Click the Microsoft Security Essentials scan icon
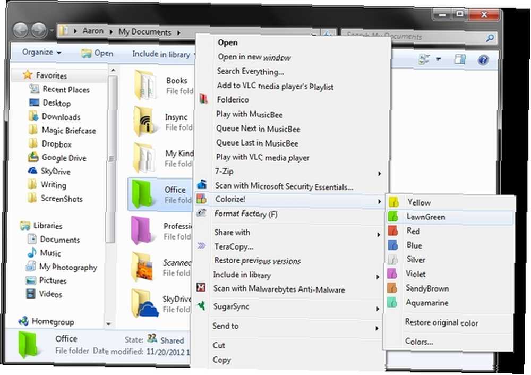Viewport: 531px width, 375px height. [x=202, y=184]
